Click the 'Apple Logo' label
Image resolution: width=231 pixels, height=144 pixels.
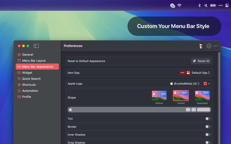click(75, 84)
